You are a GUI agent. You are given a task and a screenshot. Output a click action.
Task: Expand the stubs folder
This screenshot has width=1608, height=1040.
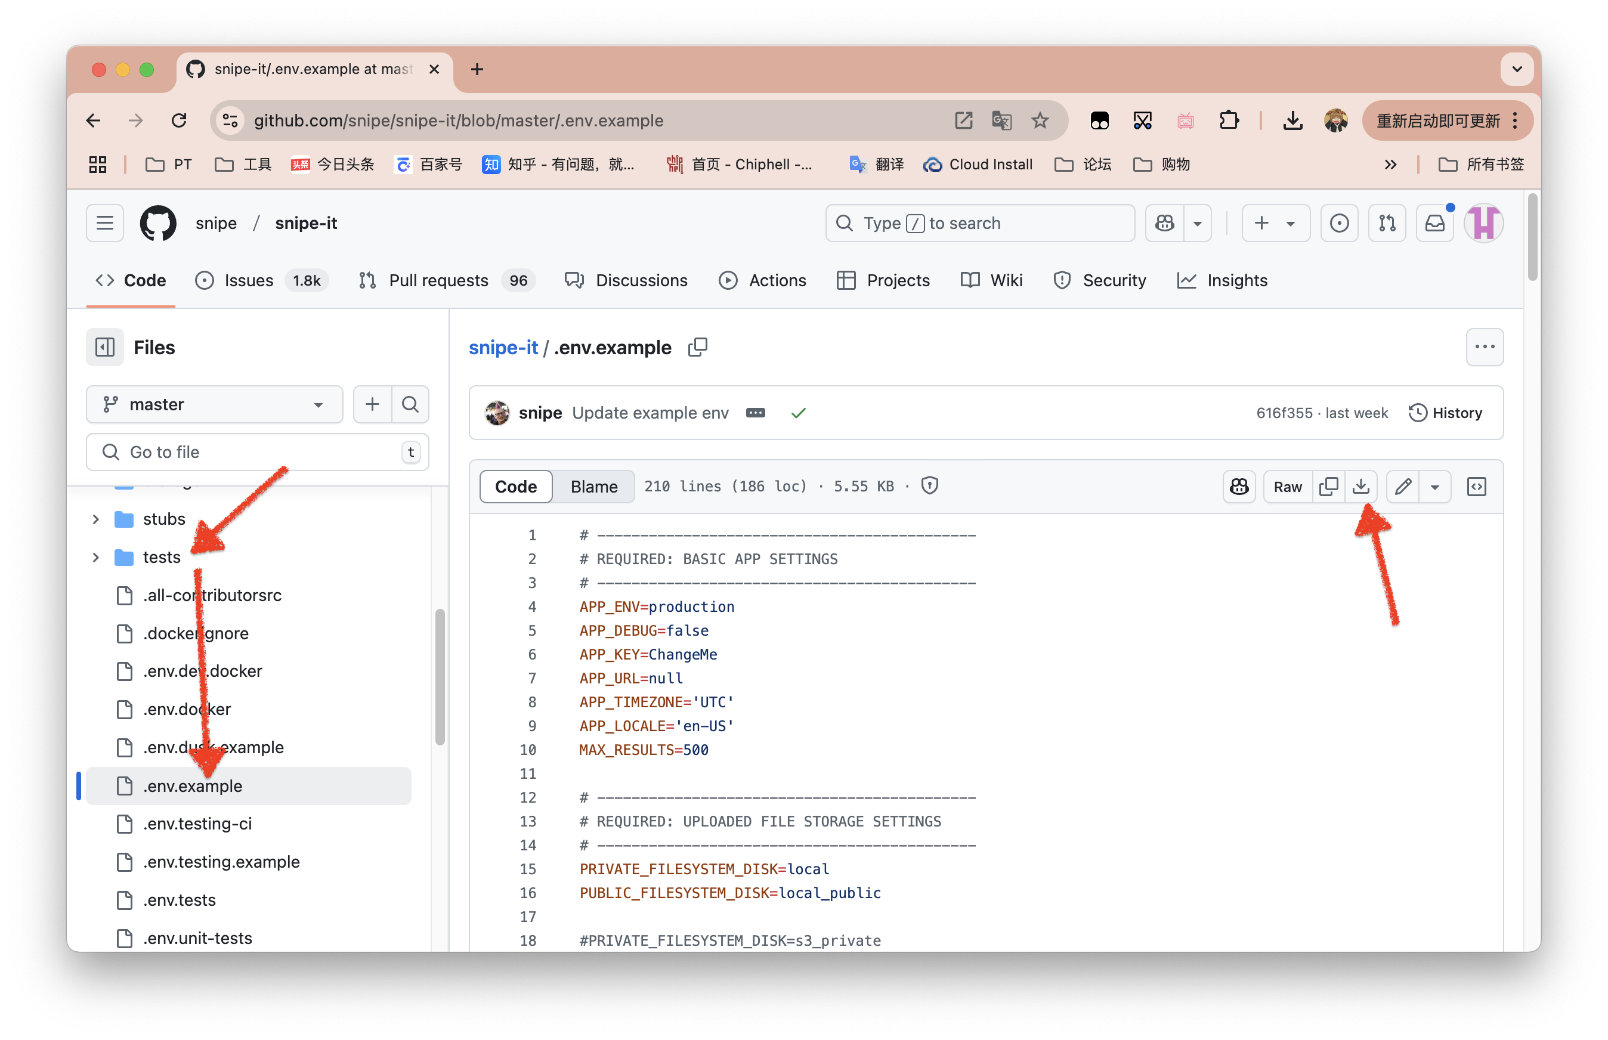95,519
